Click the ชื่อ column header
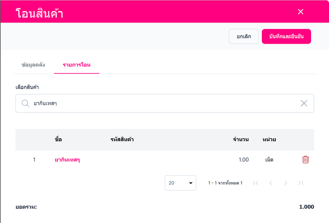This screenshot has width=329, height=223. click(x=58, y=140)
